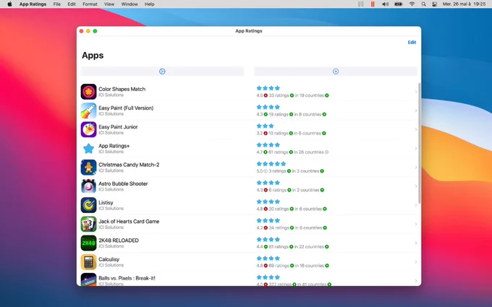Click the '33 ratings' text for Color Shapes Match

pyautogui.click(x=279, y=95)
